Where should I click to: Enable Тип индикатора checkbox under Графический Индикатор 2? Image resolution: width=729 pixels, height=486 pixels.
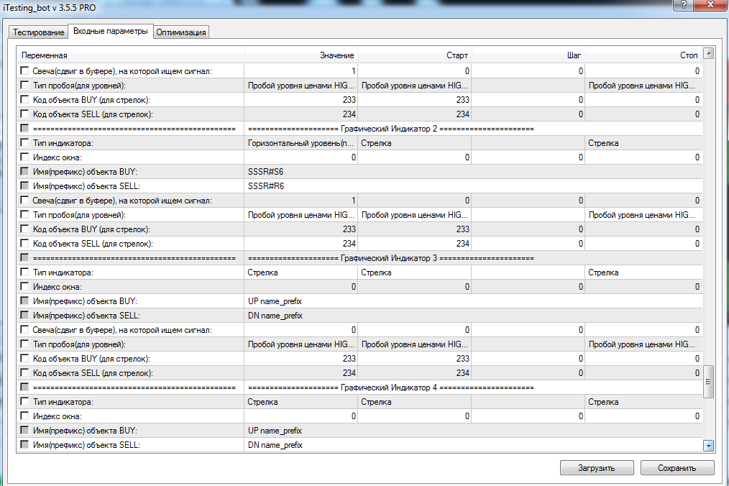pyautogui.click(x=25, y=143)
